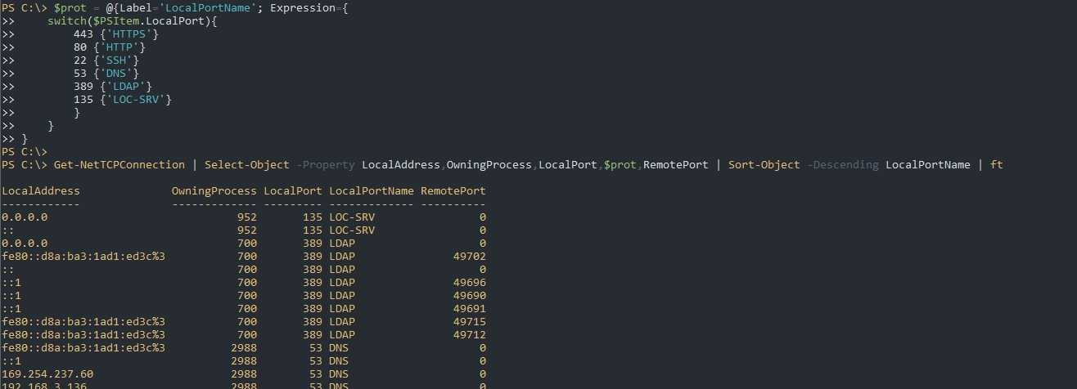
Task: Click the OwningProcess column header
Action: click(x=214, y=191)
